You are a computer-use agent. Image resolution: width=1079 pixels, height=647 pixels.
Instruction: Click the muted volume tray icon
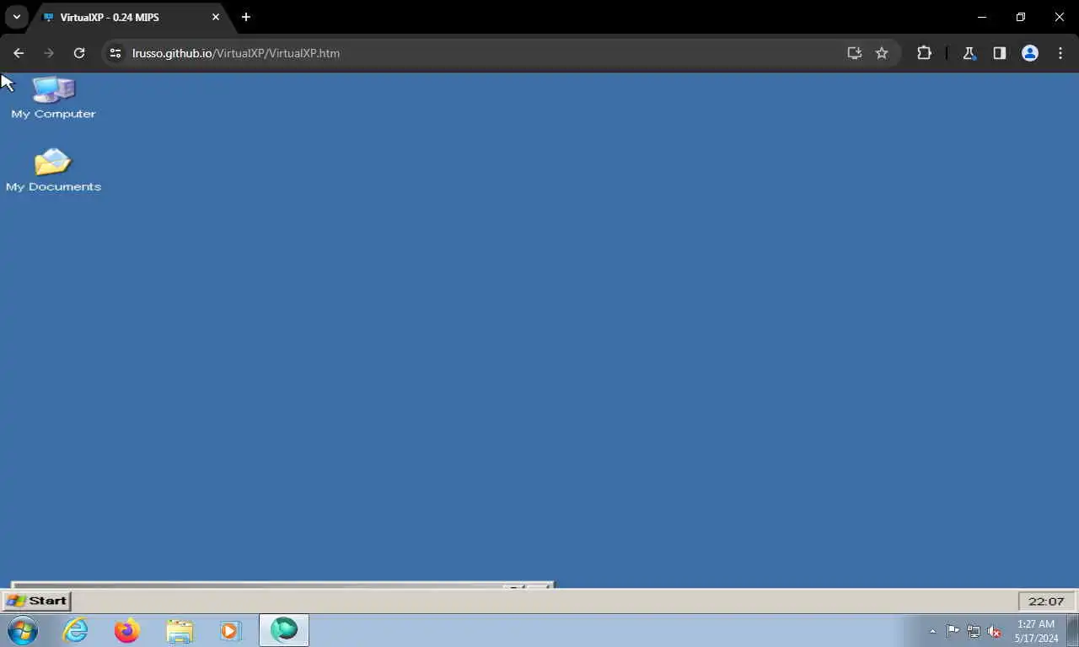[995, 631]
